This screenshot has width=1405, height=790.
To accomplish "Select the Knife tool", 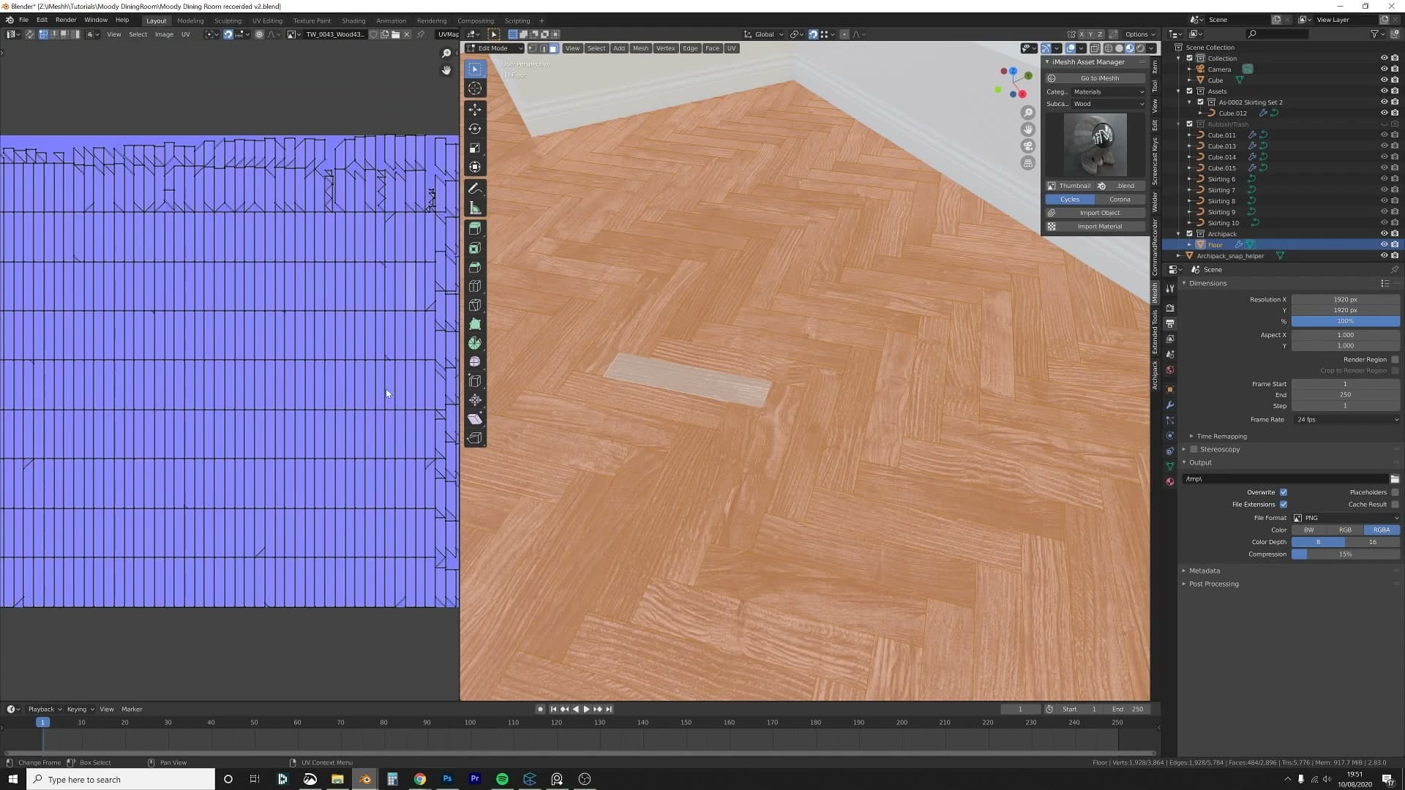I will (x=475, y=305).
